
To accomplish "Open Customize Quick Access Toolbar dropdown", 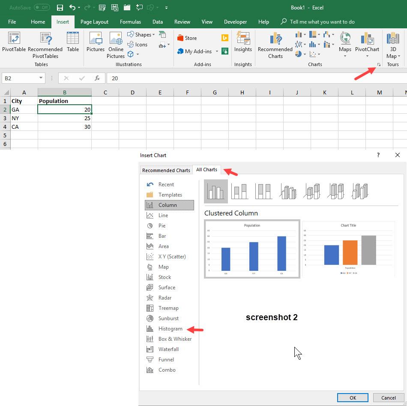I will click(166, 8).
